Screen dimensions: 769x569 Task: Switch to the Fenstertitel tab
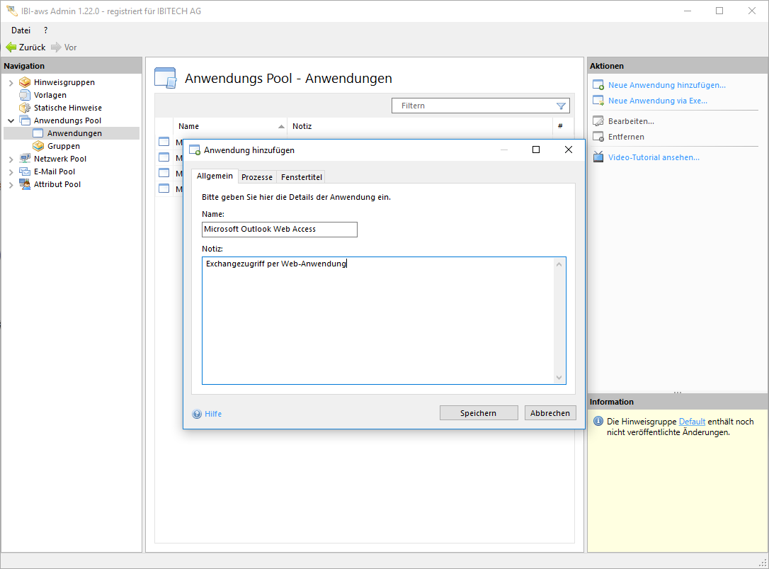(x=301, y=177)
